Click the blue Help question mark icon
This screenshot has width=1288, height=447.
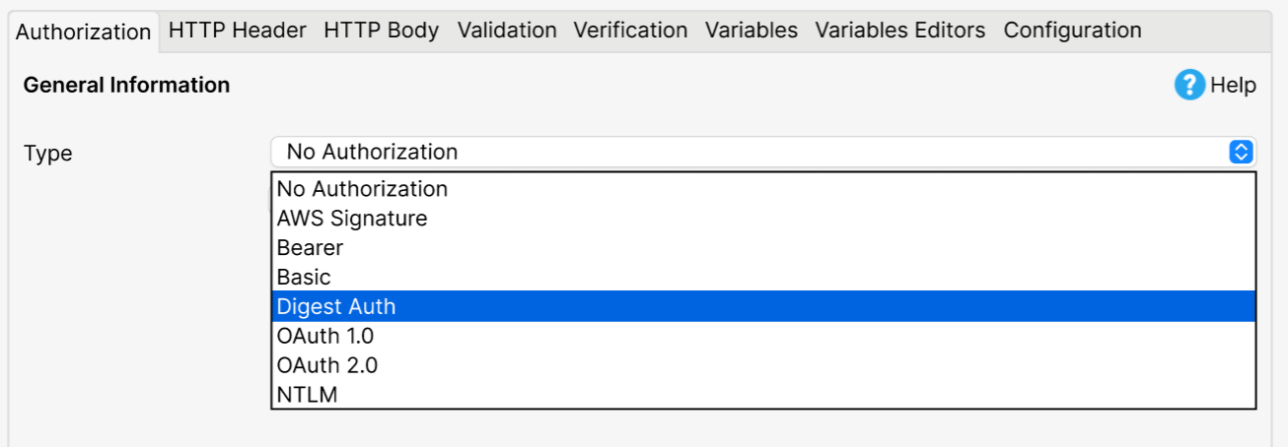(1190, 85)
